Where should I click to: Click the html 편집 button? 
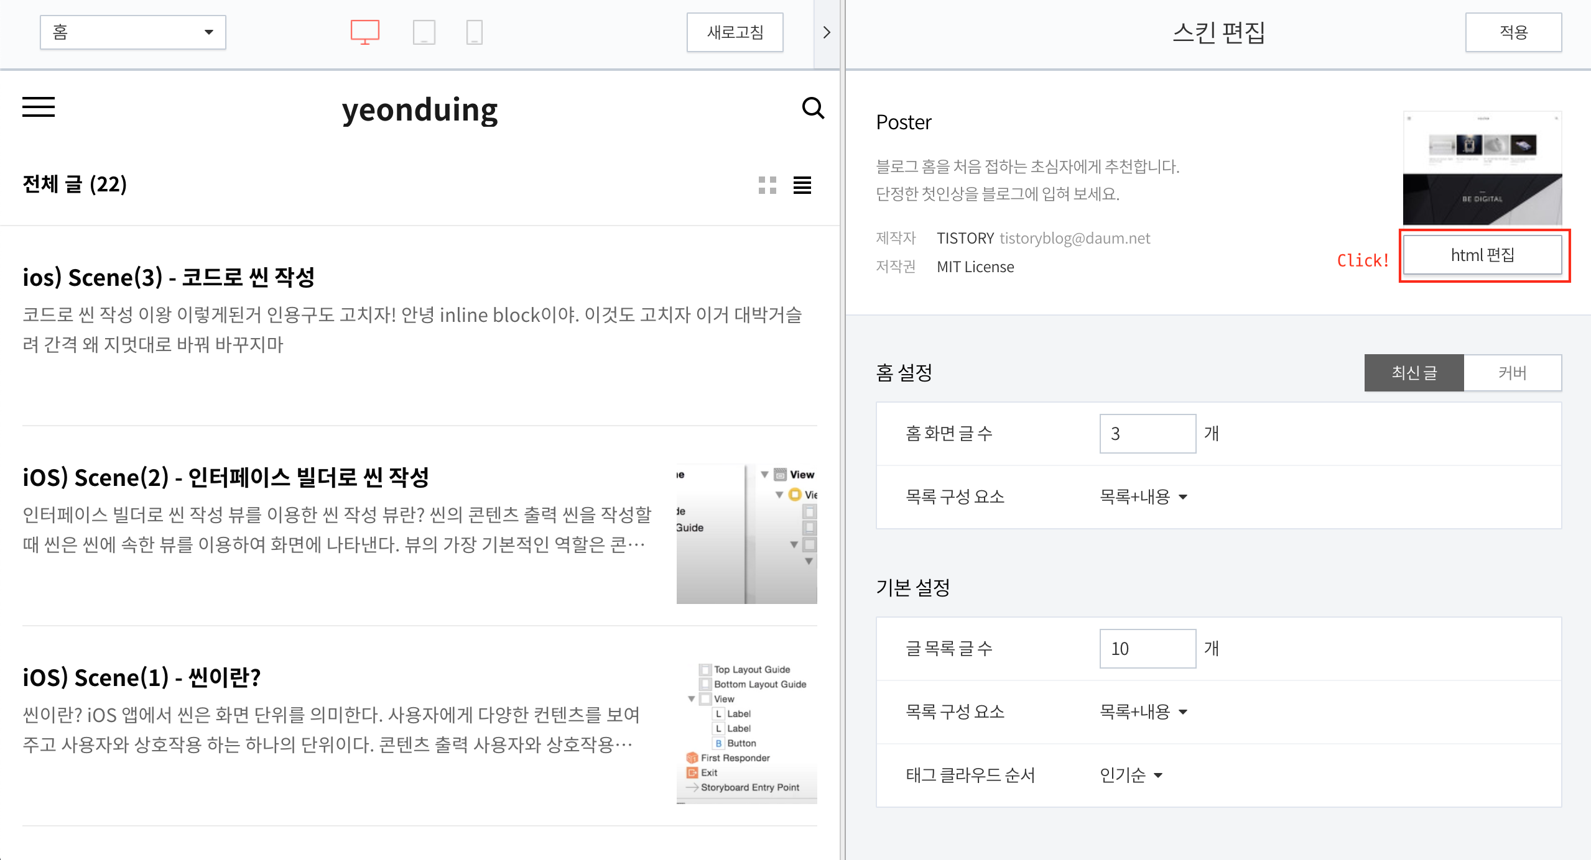[x=1482, y=255]
